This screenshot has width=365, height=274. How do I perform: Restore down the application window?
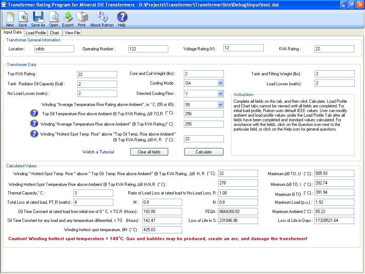tap(352, 4)
